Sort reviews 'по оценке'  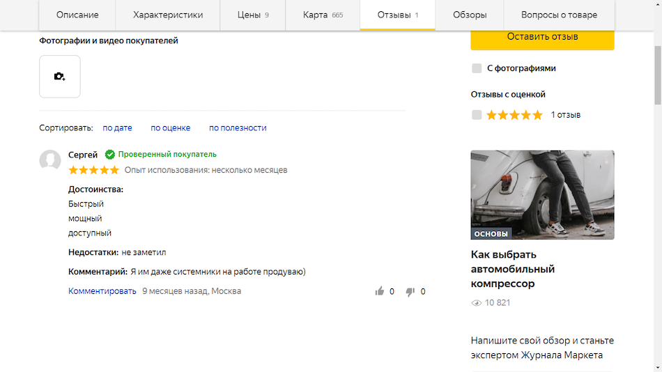(170, 127)
